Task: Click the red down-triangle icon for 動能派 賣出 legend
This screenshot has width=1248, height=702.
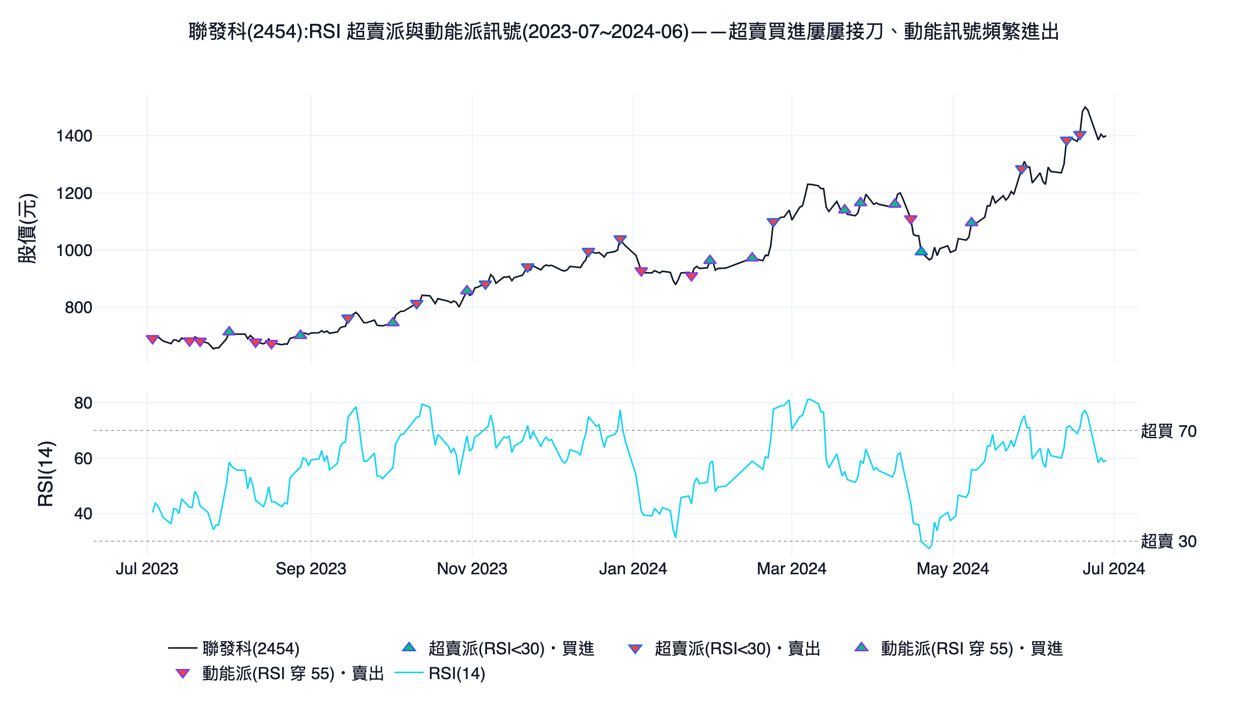Action: click(183, 674)
